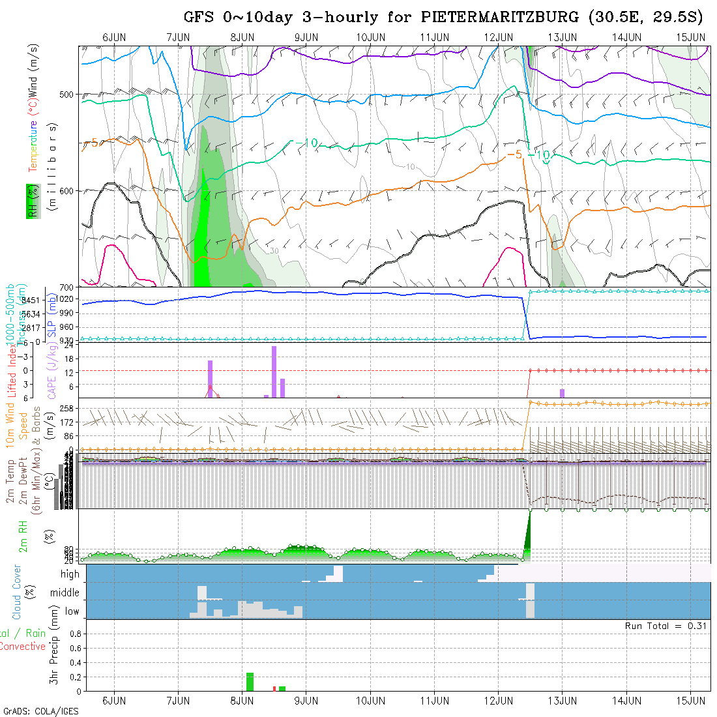Screen dimensions: 717x717
Task: Select the 6JUN date label at top
Action: tap(115, 37)
